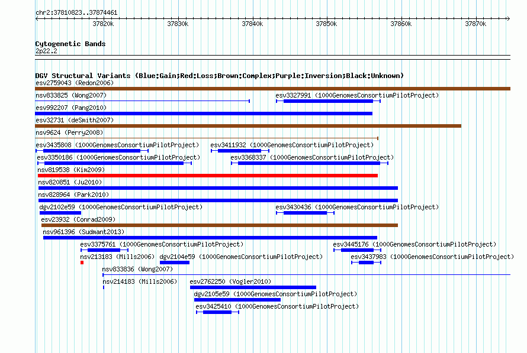The width and height of the screenshot is (527, 353).
Task: Click the esv32731 (deSmith2007) brown bar
Action: (248, 126)
